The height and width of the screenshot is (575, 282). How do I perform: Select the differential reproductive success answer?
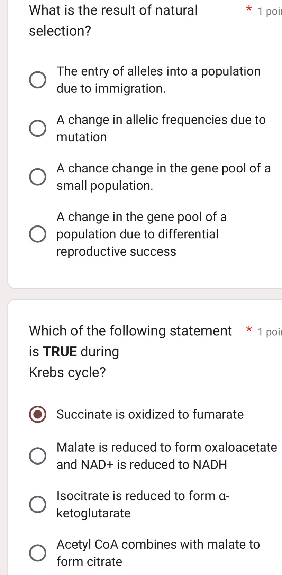[37, 234]
